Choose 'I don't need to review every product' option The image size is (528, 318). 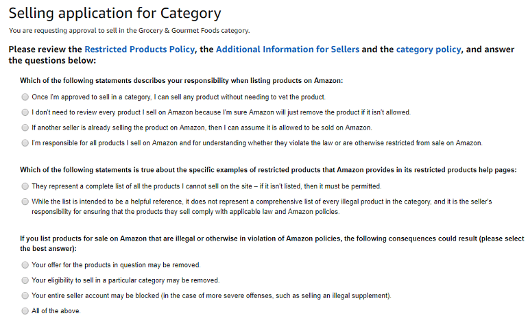[x=25, y=112]
